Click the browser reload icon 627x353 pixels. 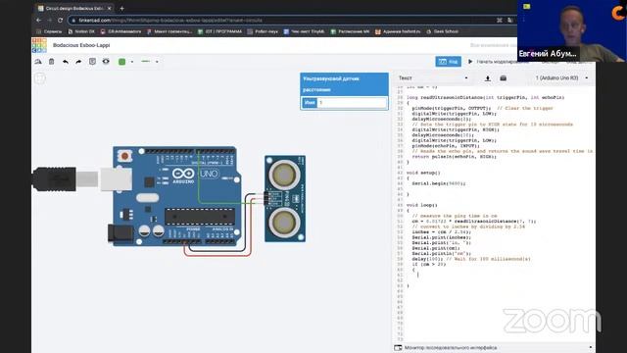point(60,20)
